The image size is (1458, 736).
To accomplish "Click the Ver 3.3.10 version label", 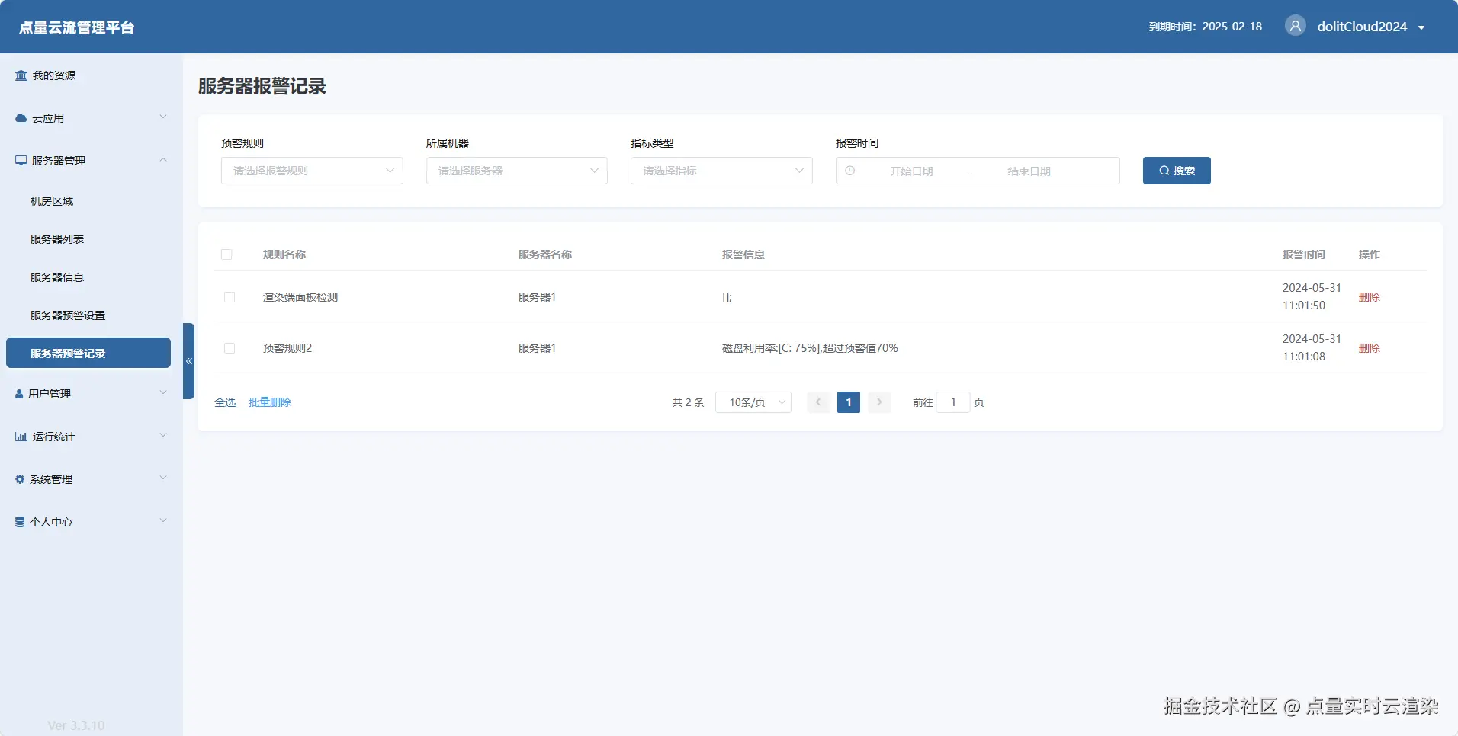I will coord(76,725).
